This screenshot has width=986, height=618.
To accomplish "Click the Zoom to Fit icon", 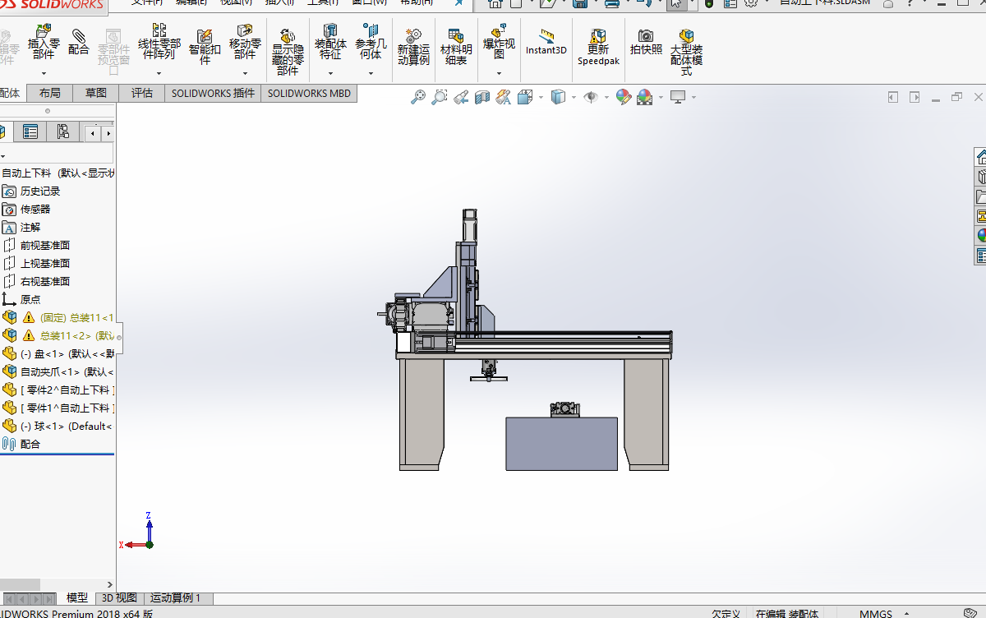I will pyautogui.click(x=418, y=97).
